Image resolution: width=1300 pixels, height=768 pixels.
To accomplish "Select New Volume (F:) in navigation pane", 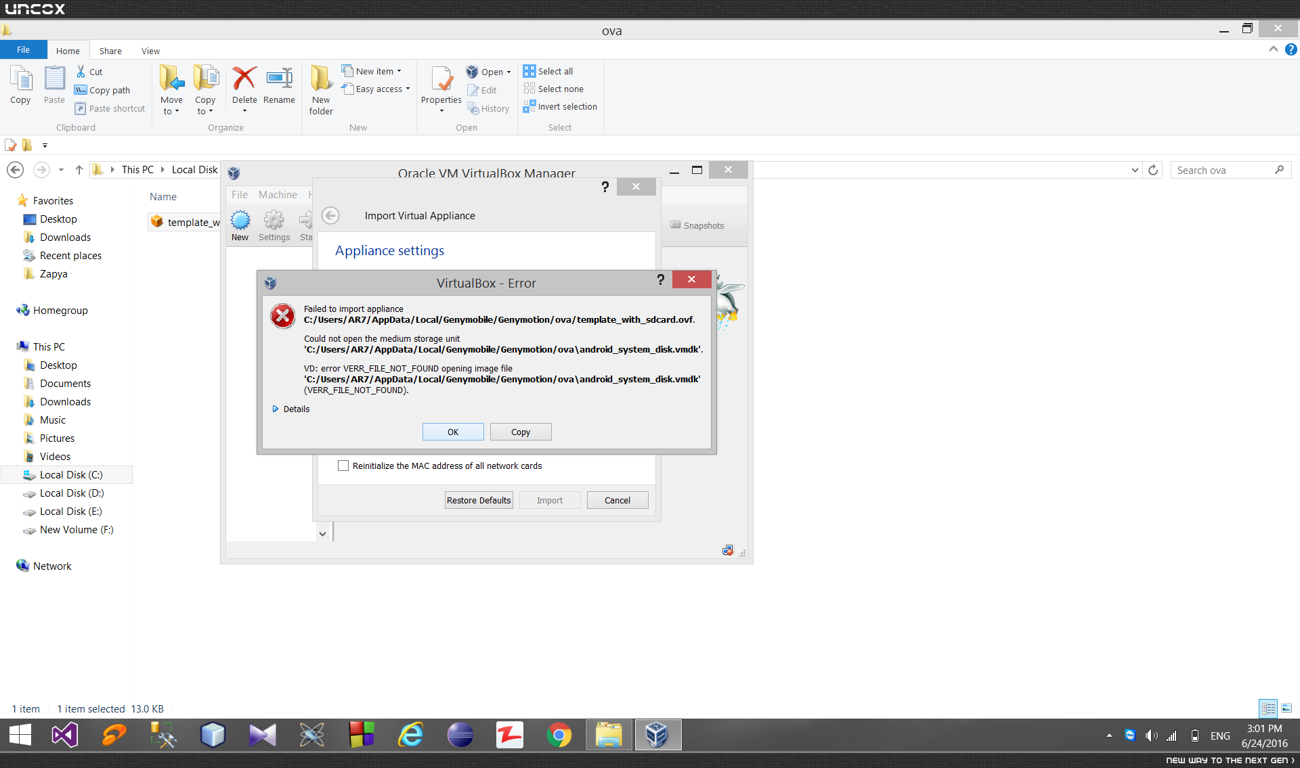I will click(x=77, y=529).
